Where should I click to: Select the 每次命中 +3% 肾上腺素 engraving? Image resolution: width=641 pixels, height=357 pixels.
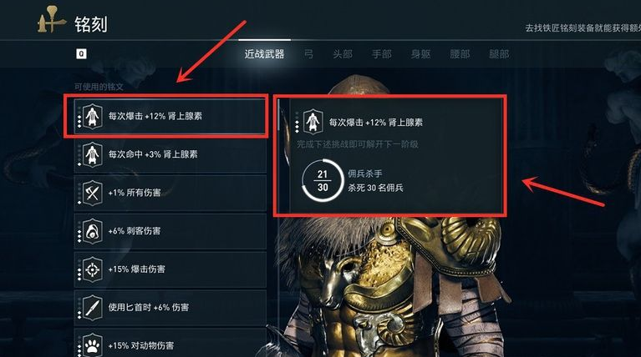[170, 154]
